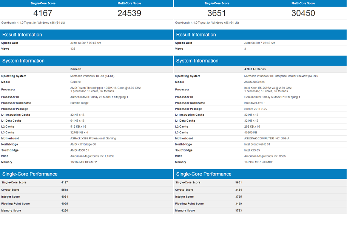This screenshot has width=347, height=226.
Task: Click the 512 KB x 16 L2 cache value
Action: coord(78,127)
